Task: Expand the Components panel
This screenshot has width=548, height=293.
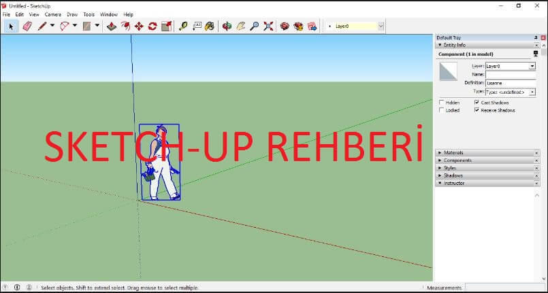Action: point(440,160)
